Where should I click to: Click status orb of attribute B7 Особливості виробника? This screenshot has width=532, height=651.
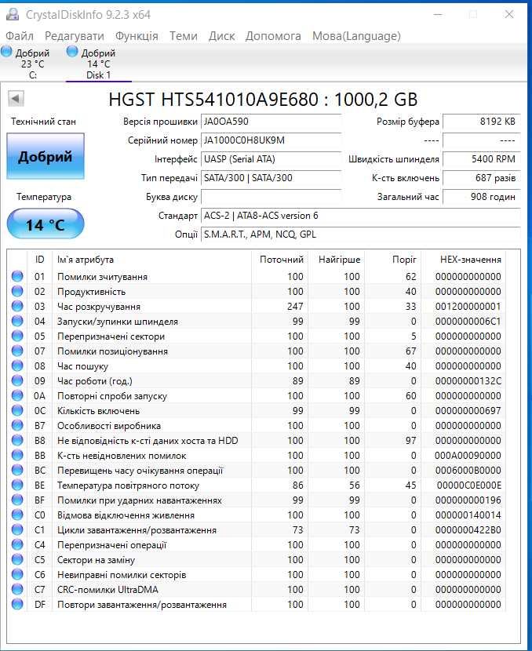(x=17, y=426)
